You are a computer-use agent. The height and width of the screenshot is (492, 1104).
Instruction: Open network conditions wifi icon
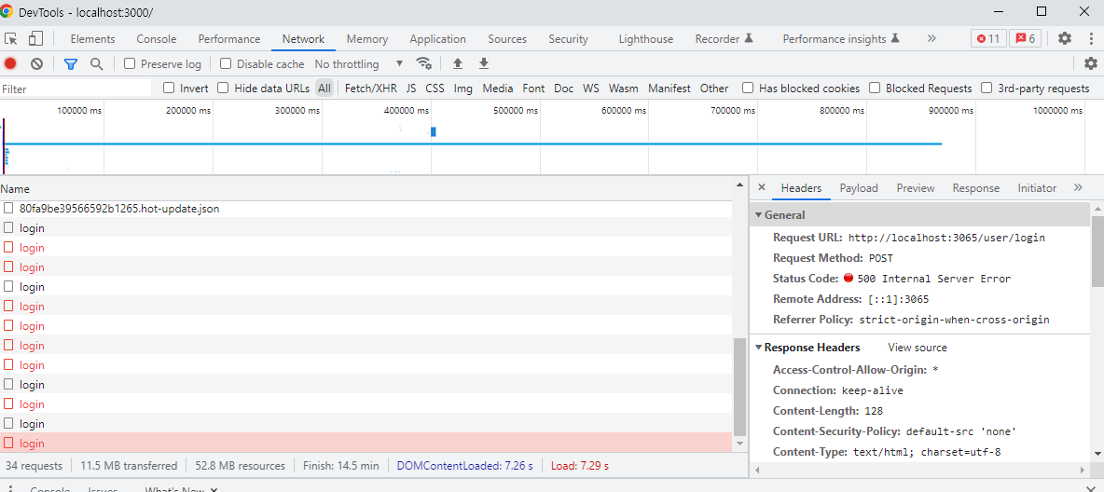tap(424, 63)
